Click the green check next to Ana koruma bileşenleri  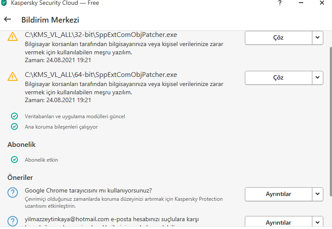(14, 126)
